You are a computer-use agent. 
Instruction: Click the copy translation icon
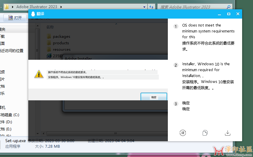click(x=205, y=133)
